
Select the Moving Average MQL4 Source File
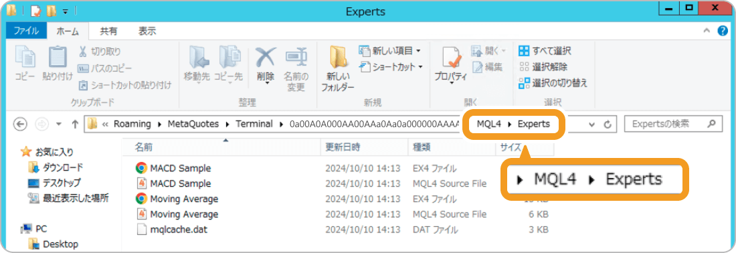tap(184, 214)
